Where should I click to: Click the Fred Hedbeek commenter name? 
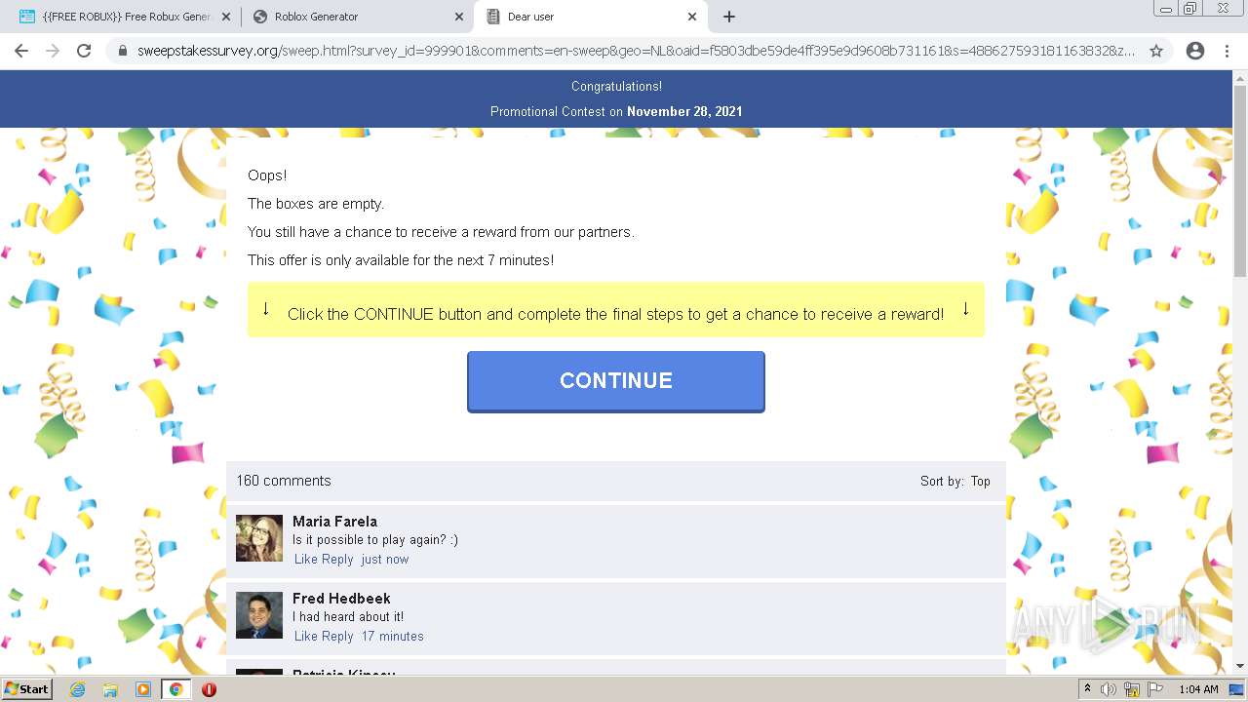point(341,599)
